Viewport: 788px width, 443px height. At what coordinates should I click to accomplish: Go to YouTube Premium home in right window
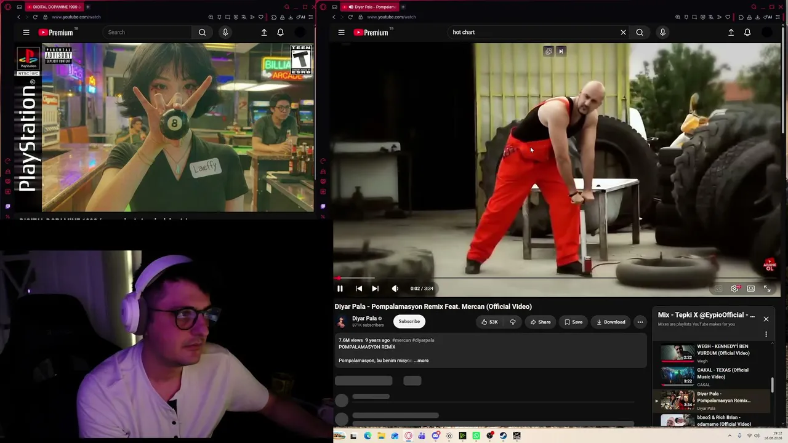371,33
